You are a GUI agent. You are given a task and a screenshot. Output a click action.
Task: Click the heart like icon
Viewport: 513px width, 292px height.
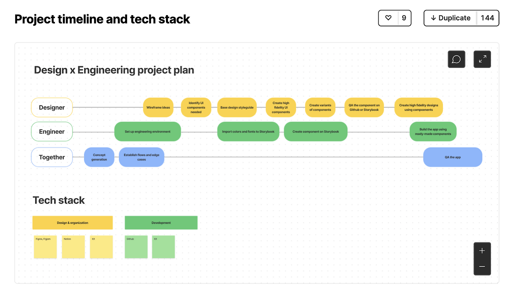click(388, 18)
